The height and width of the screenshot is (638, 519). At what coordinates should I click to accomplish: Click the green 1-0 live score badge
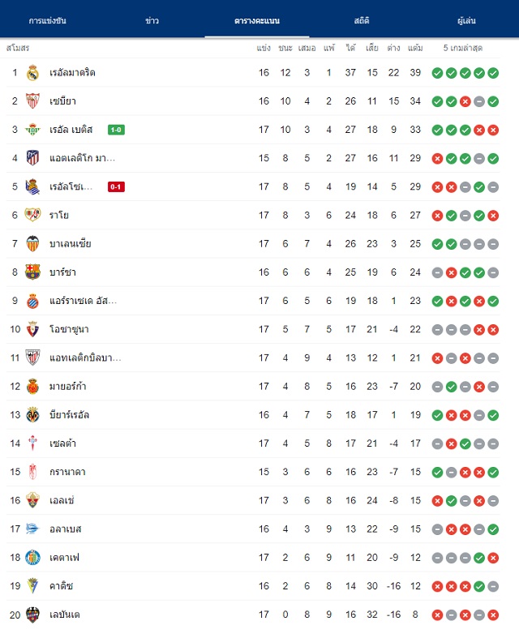[116, 130]
